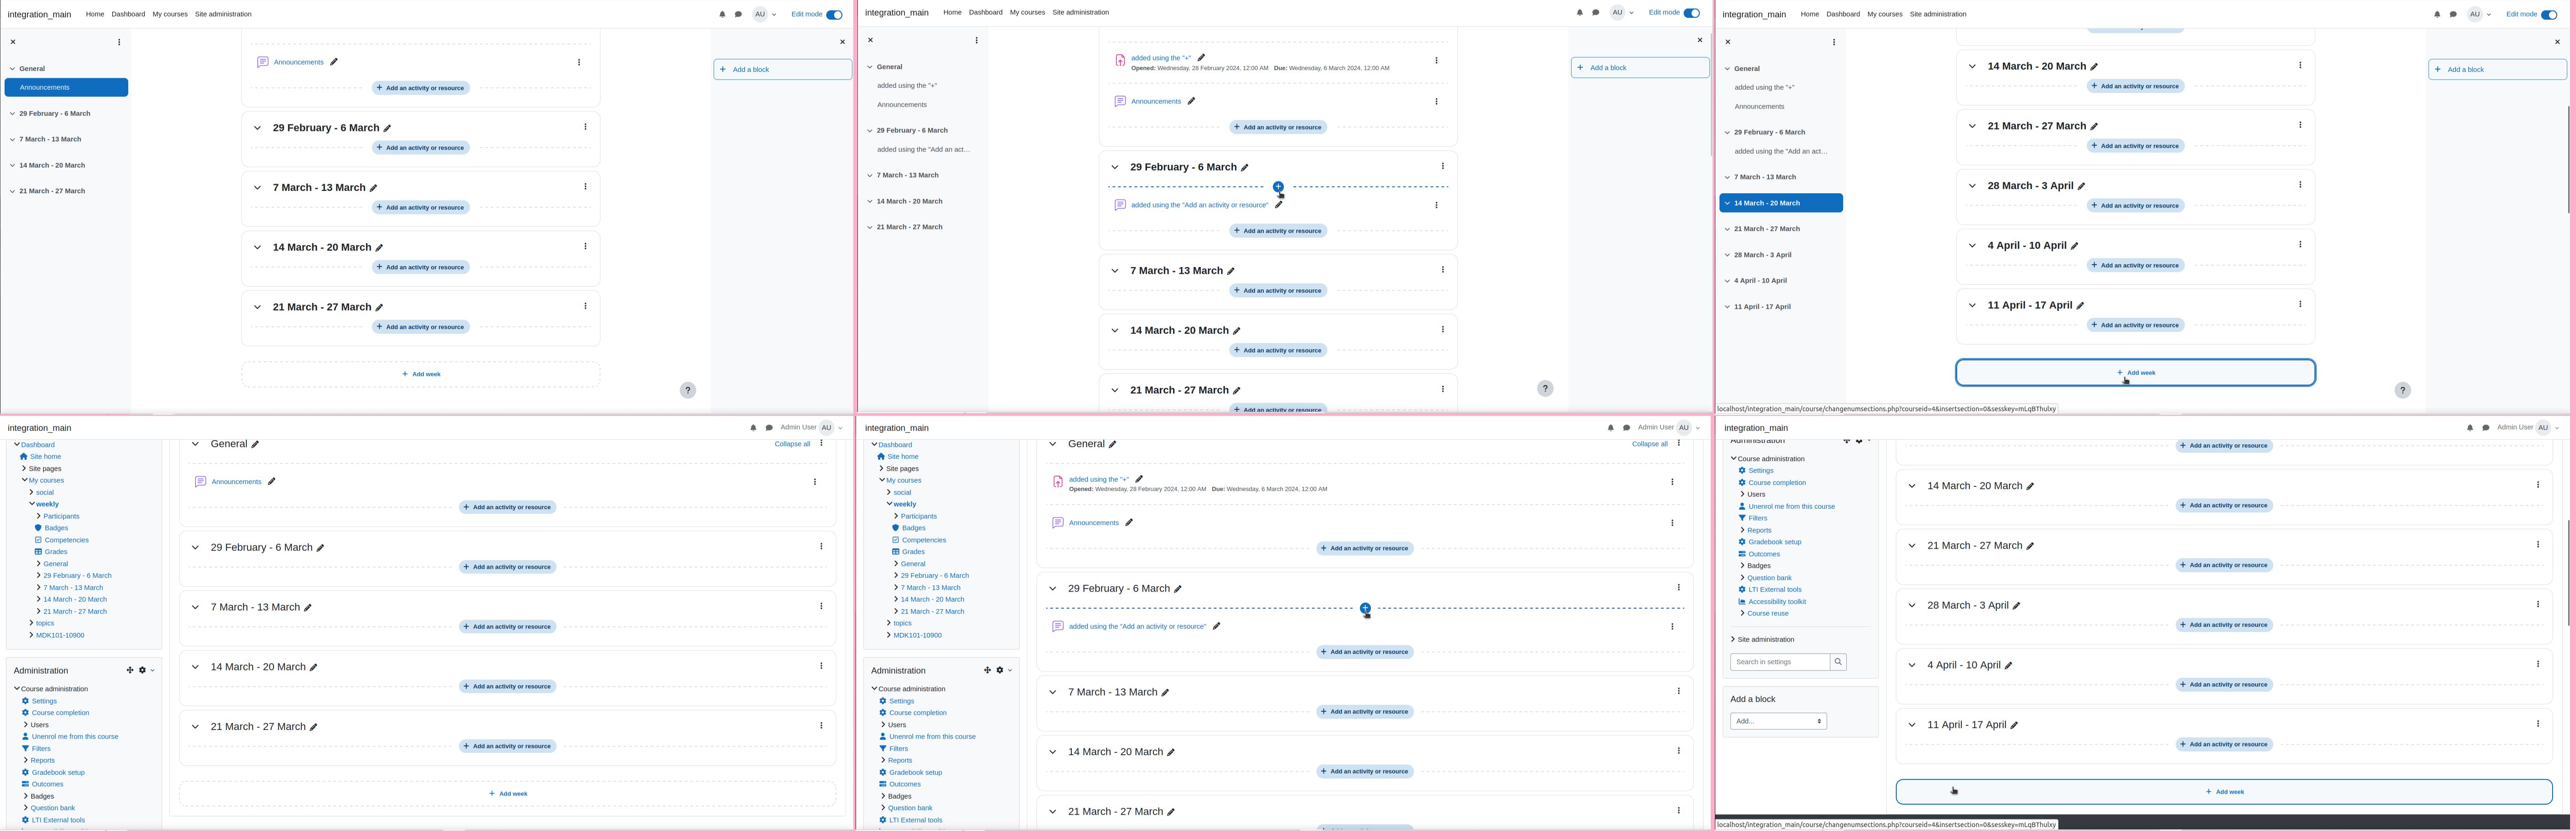Image resolution: width=2576 pixels, height=839 pixels.
Task: Open AU user menu dropdown in top-middle panel
Action: coord(1622,13)
